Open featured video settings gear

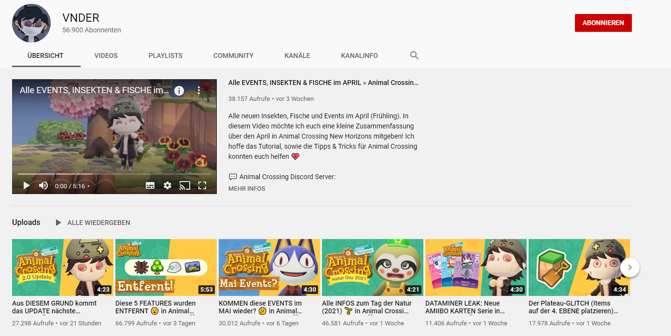tap(168, 185)
